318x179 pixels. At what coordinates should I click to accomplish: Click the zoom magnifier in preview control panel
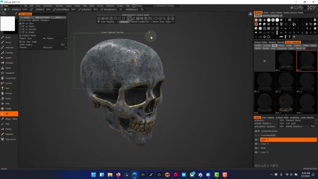click(x=164, y=18)
